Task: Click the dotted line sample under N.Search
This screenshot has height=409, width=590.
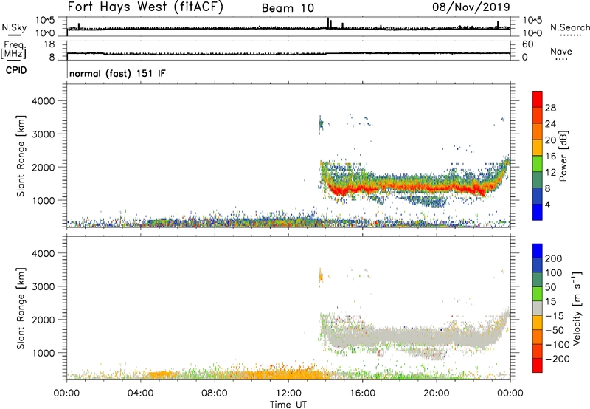Action: (x=571, y=35)
